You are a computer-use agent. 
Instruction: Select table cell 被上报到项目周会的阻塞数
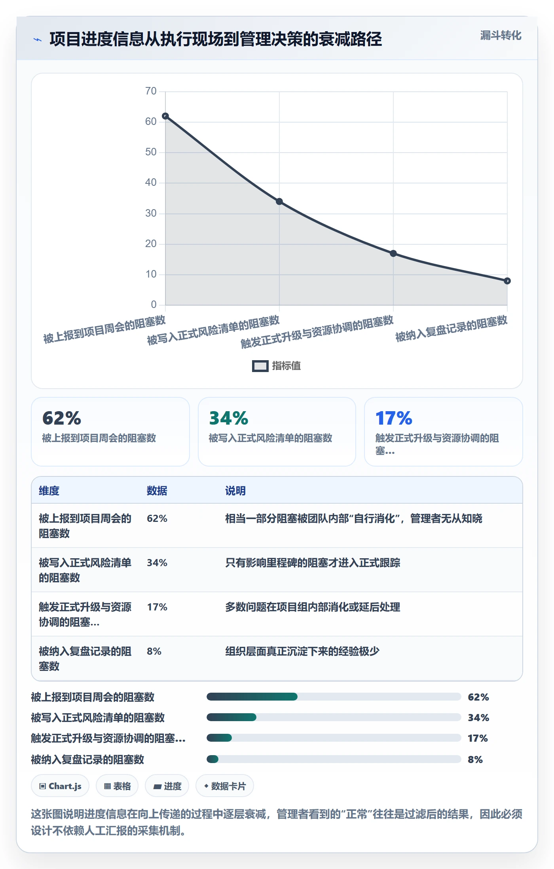[x=85, y=526]
